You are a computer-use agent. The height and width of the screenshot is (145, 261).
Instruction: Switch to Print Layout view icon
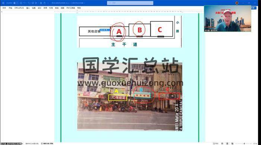(227, 144)
